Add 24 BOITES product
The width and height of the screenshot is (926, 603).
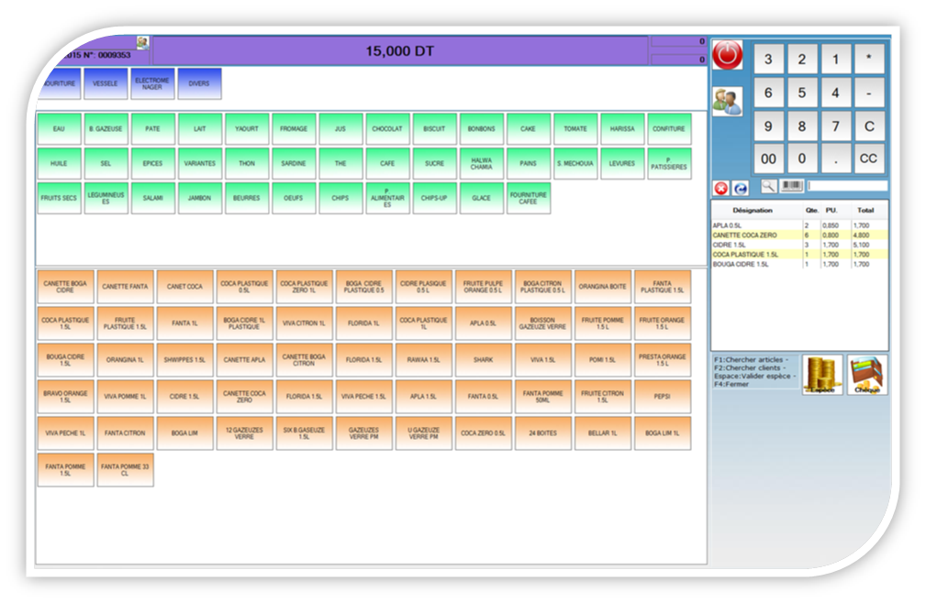tap(542, 433)
